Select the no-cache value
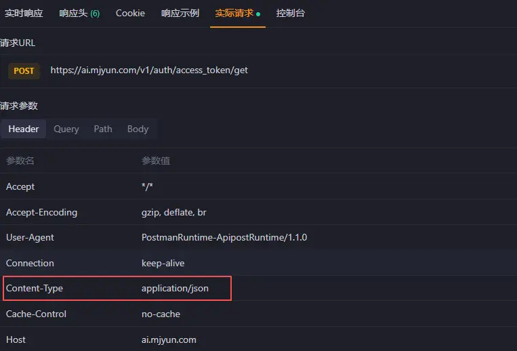 tap(161, 314)
